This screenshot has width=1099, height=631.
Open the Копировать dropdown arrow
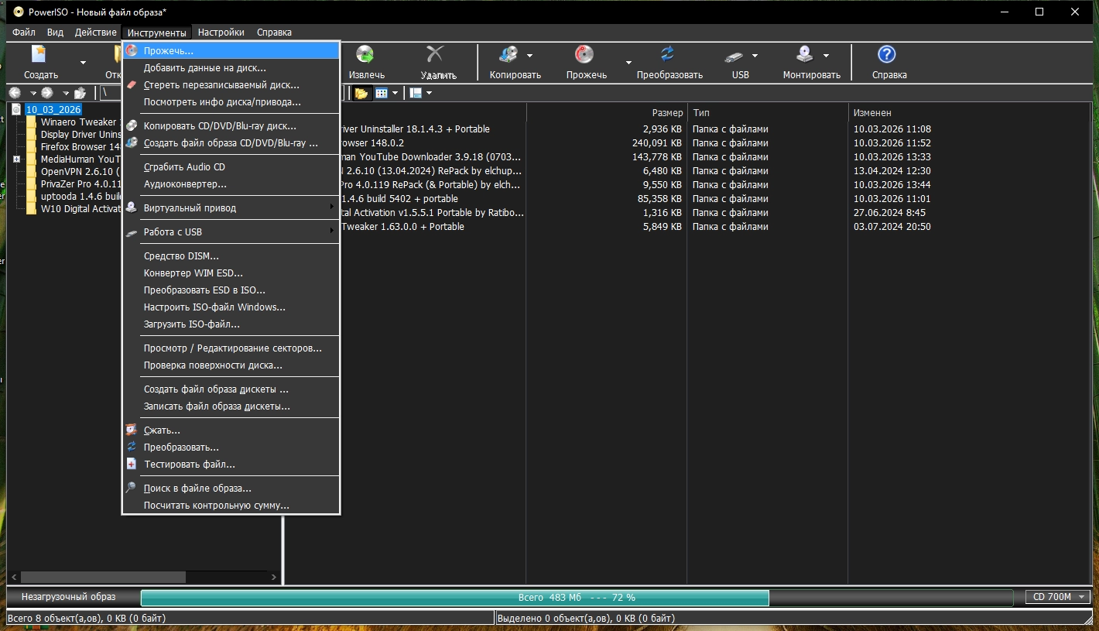(530, 56)
